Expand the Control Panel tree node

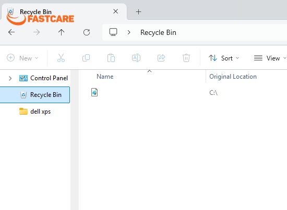[x=10, y=78]
